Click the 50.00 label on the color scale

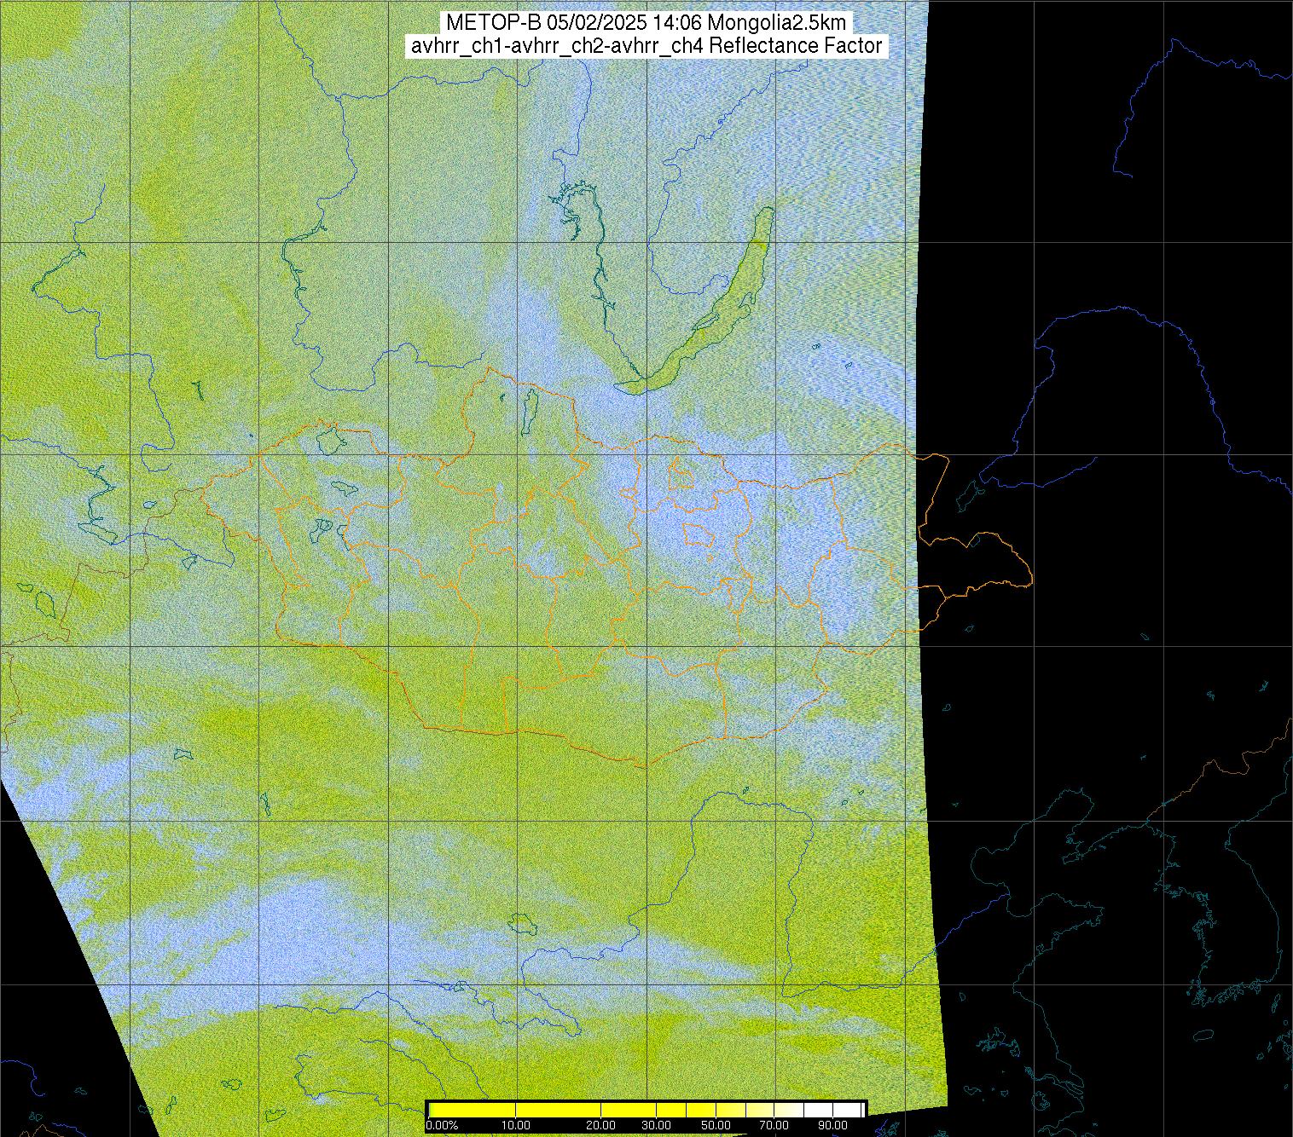716,1125
